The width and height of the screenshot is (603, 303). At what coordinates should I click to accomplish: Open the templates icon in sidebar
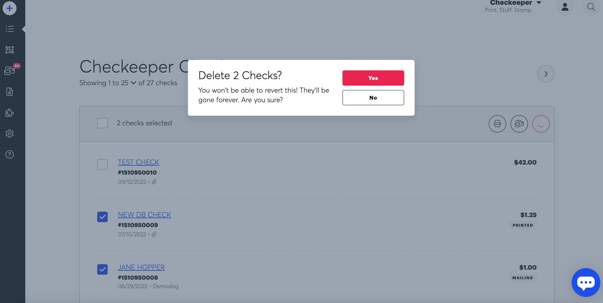click(x=10, y=50)
